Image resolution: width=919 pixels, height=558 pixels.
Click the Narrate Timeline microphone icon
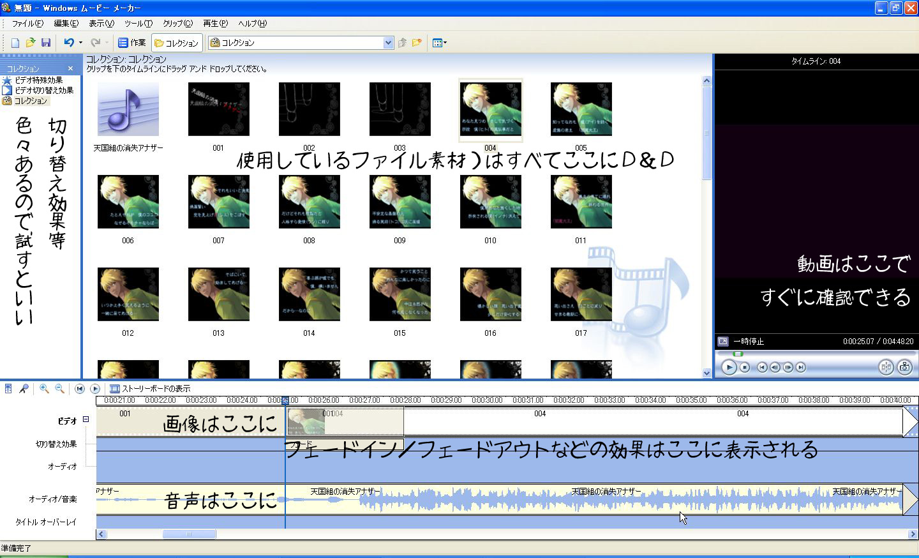[24, 388]
